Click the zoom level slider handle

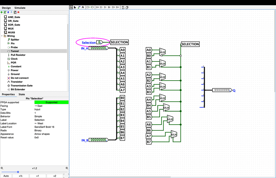[x=18, y=172]
